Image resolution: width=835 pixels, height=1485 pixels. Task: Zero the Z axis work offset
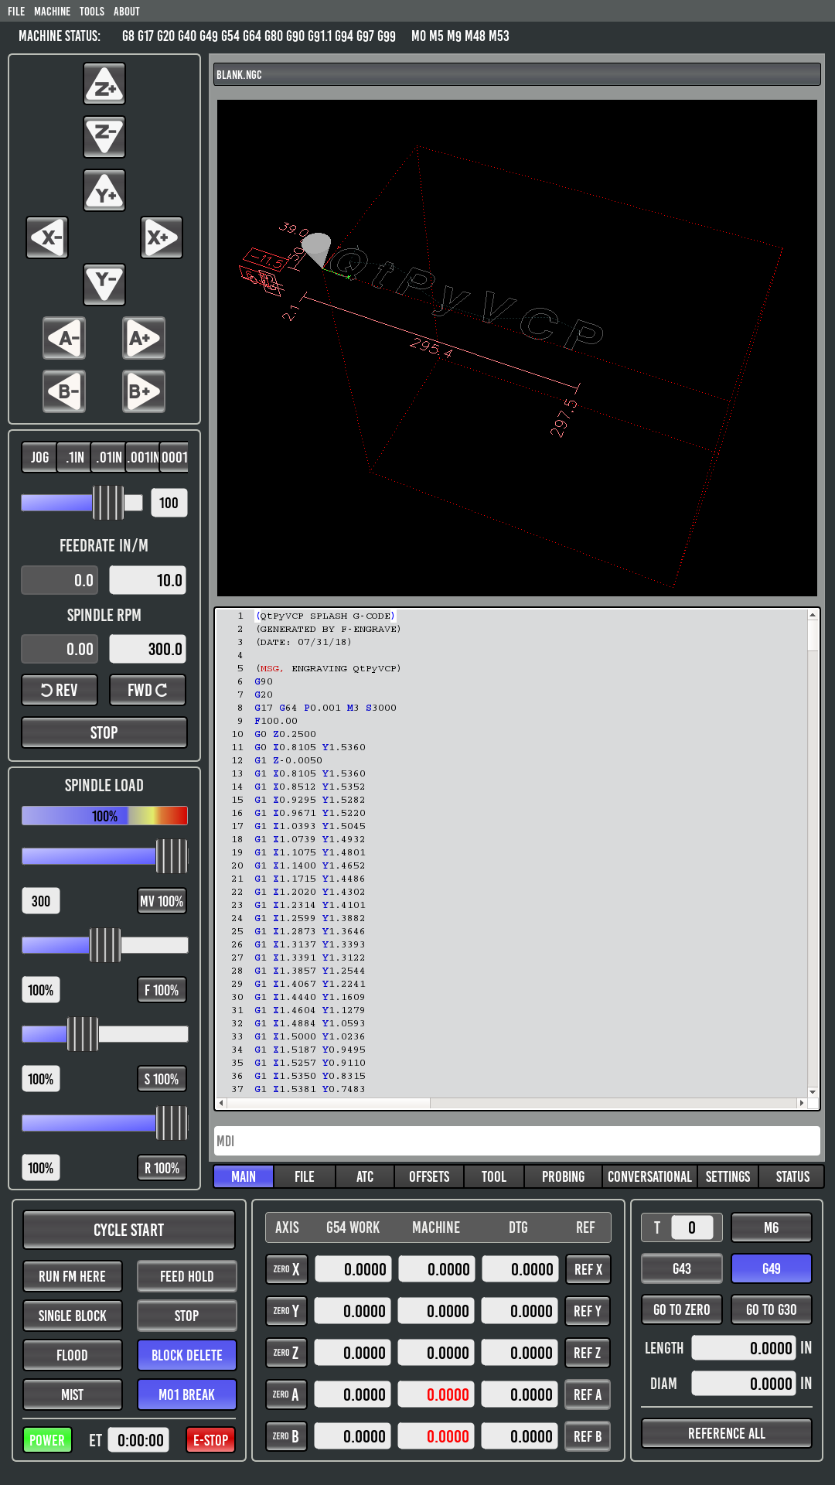click(287, 1353)
